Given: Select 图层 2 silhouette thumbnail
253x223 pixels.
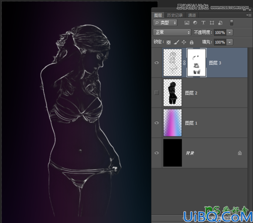Looking at the screenshot, I should (x=172, y=93).
